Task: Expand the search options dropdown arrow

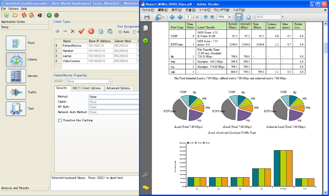Action: [282, 17]
